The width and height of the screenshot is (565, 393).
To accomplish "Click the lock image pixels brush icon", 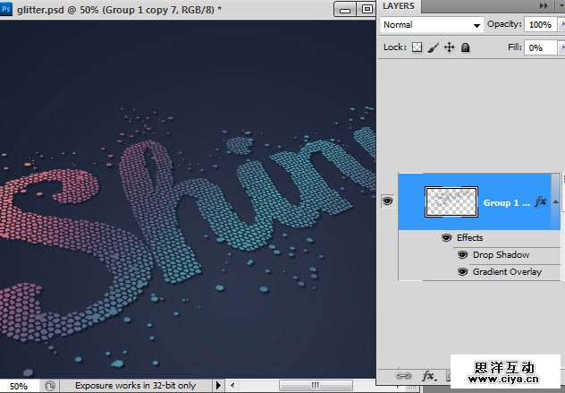I will [x=433, y=47].
